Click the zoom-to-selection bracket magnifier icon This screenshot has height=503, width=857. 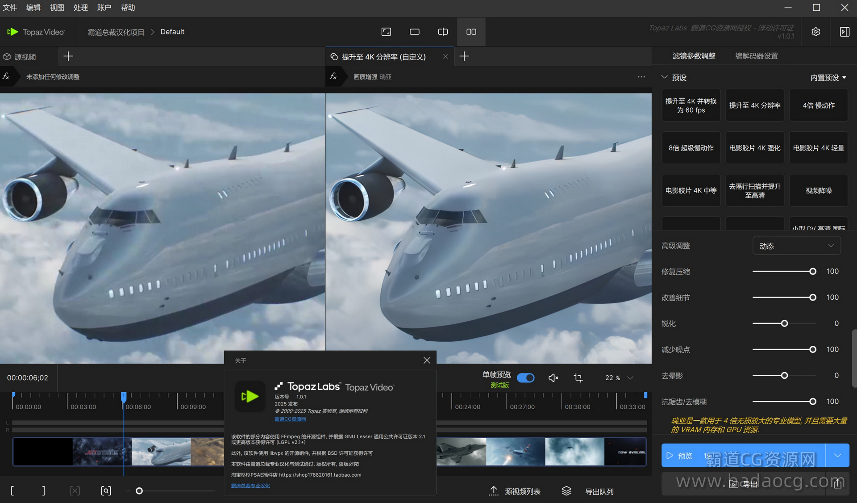[x=106, y=491]
